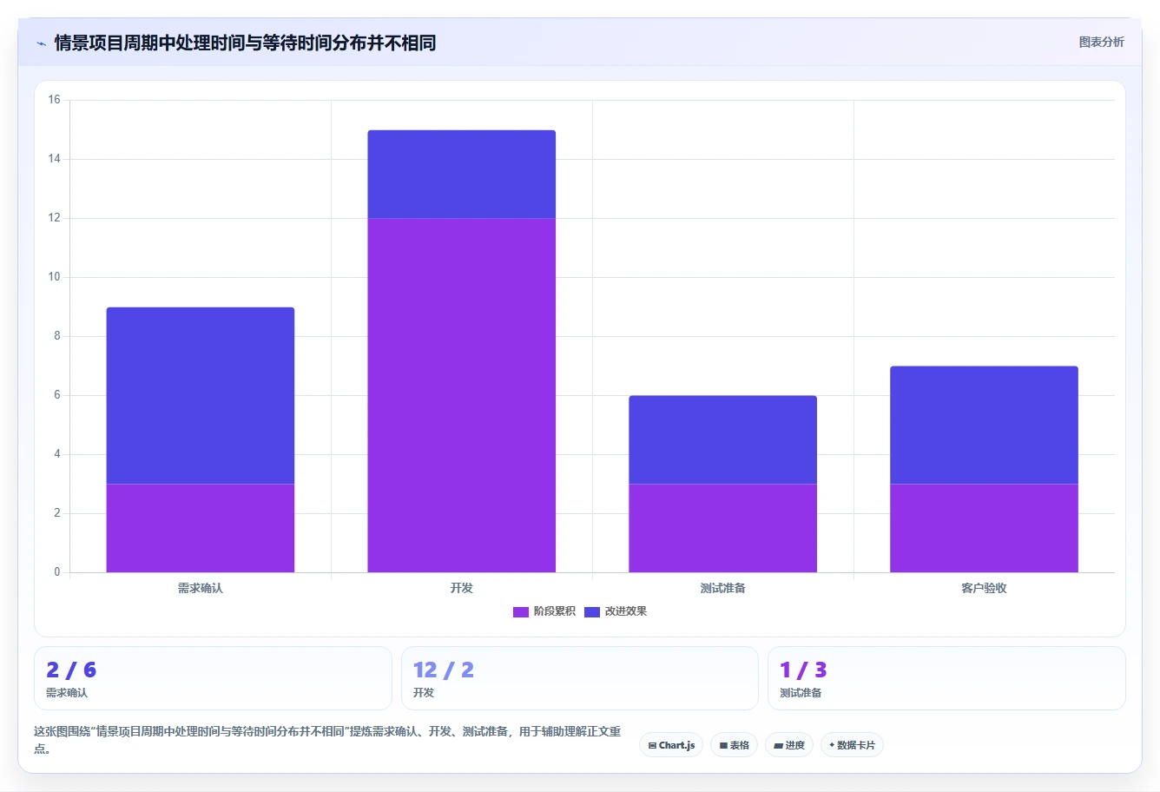The height and width of the screenshot is (792, 1160).
Task: Select the blue 改进效果 segment of 开发 bar
Action: click(462, 174)
